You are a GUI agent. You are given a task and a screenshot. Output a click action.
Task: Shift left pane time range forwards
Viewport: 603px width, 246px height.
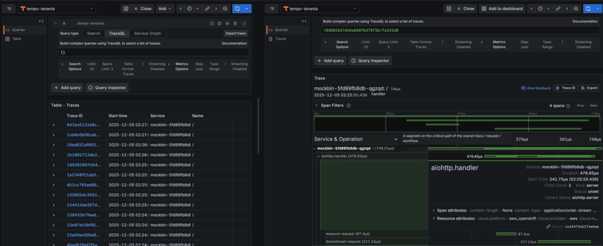tap(216, 8)
